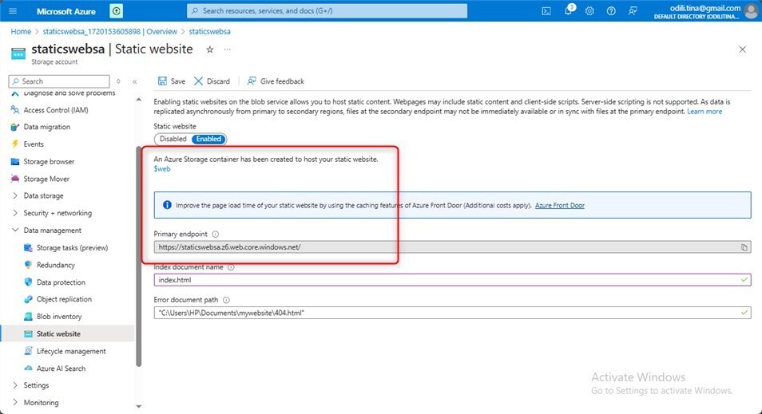Open Storage tasks (preview)
The width and height of the screenshot is (762, 414).
click(x=67, y=247)
